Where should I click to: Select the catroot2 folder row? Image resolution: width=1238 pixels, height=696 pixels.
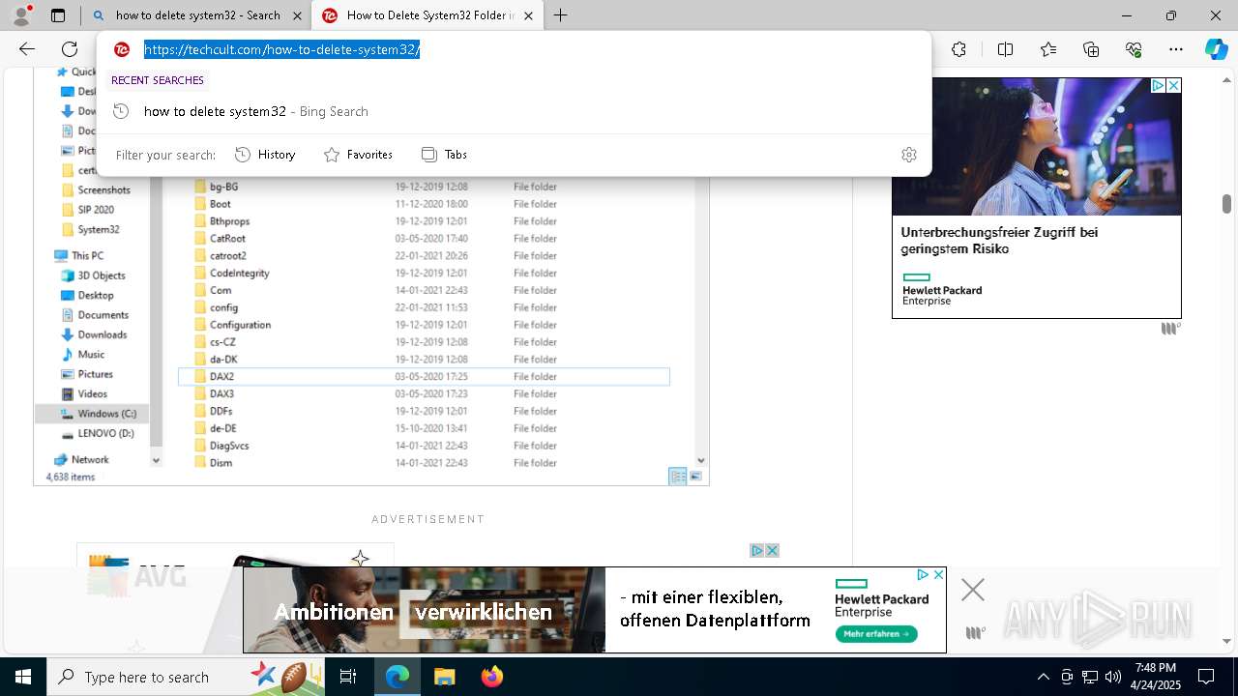pyautogui.click(x=424, y=256)
